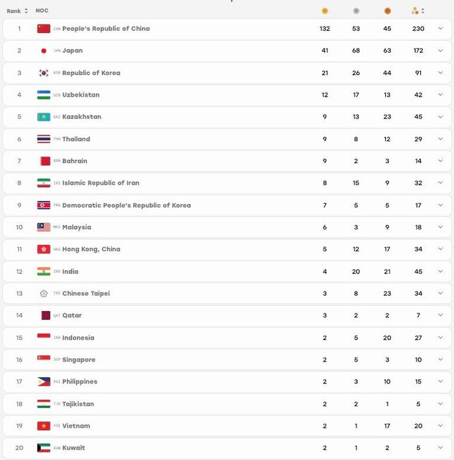
Task: Expand the Vietnam row chevron
Action: (440, 426)
